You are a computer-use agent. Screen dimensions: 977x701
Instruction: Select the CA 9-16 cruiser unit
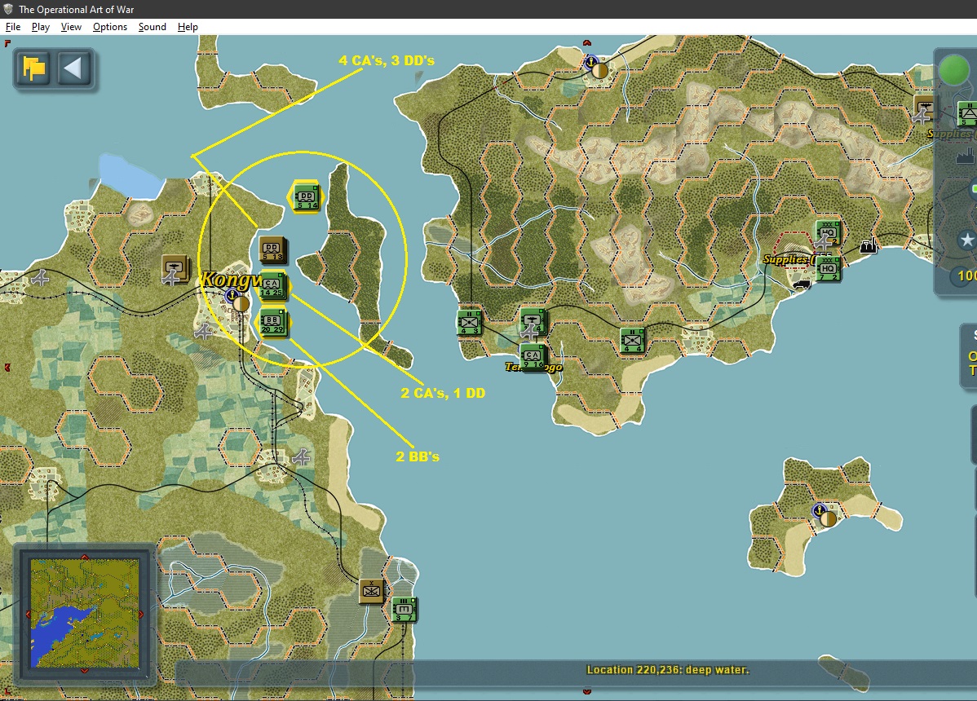pos(532,357)
